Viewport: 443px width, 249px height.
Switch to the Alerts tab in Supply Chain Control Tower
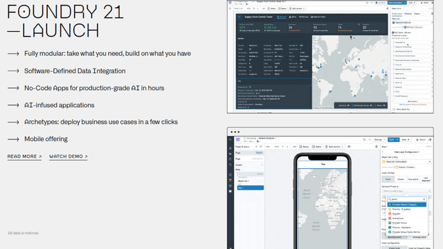pyautogui.click(x=293, y=17)
